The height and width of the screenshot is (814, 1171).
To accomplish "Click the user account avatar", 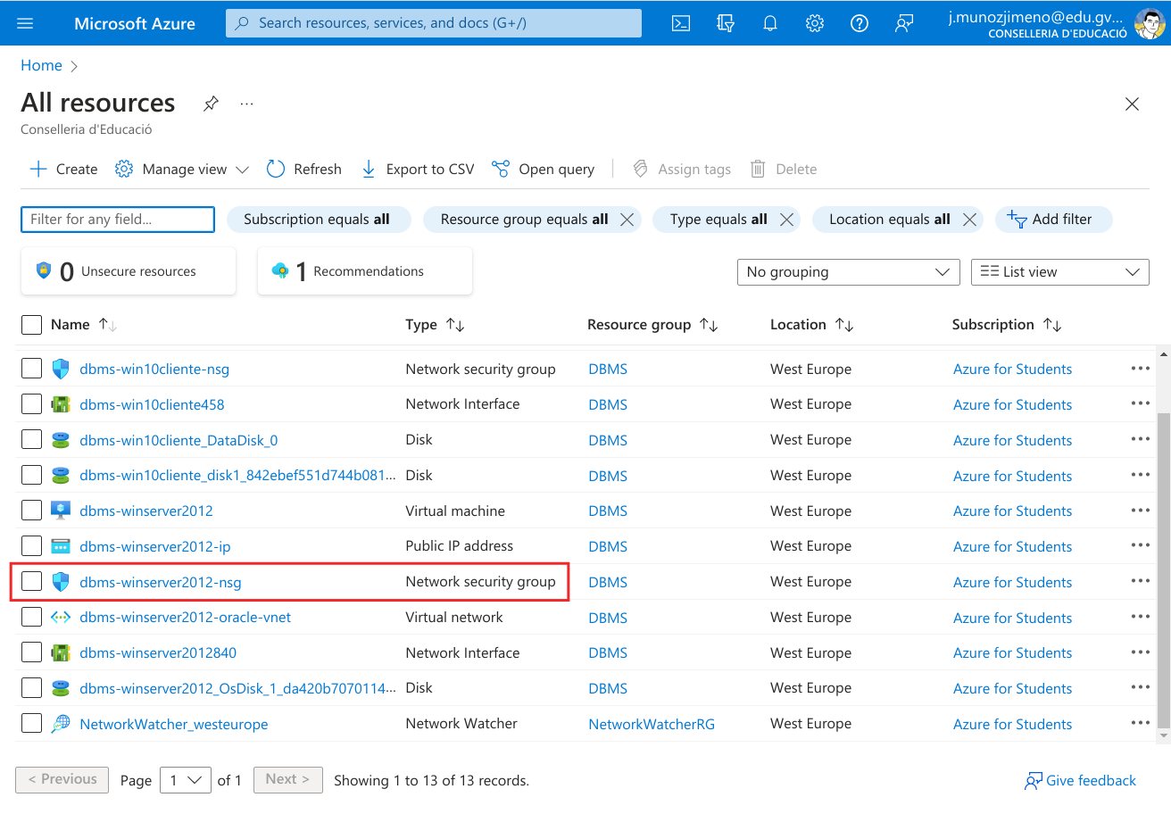I will (1150, 23).
